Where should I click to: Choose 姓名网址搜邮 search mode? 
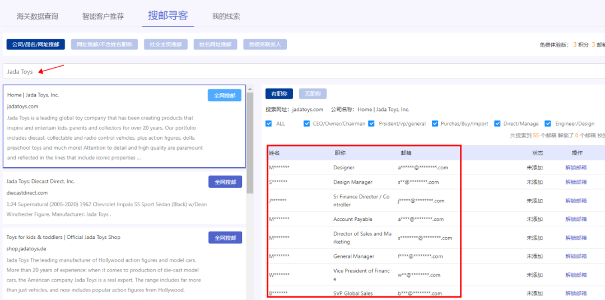point(215,44)
